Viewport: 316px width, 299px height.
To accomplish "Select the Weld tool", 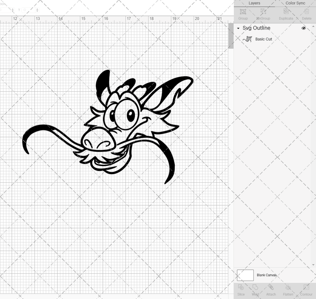I will tap(256, 289).
